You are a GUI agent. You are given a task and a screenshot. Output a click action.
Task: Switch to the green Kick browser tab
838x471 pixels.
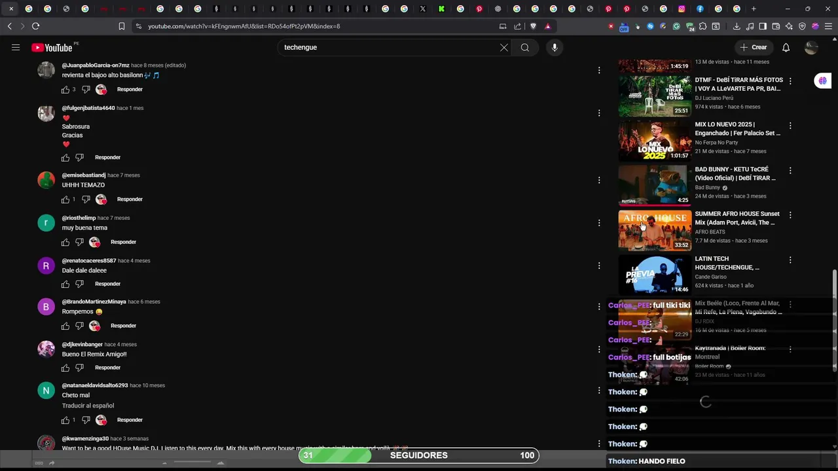[x=442, y=9]
